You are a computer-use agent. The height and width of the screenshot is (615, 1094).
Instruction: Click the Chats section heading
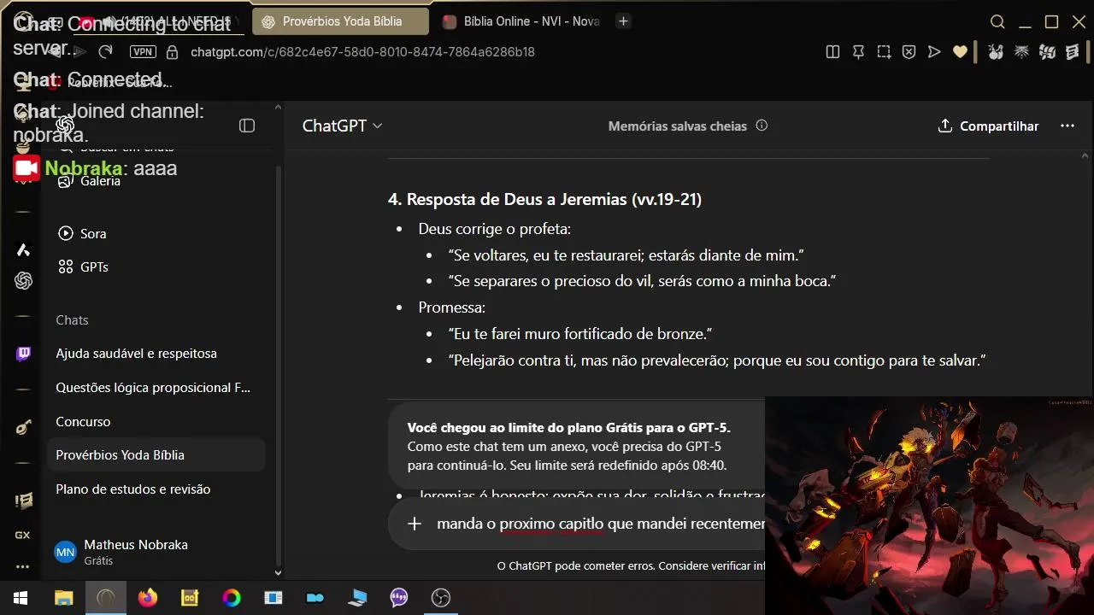72,319
